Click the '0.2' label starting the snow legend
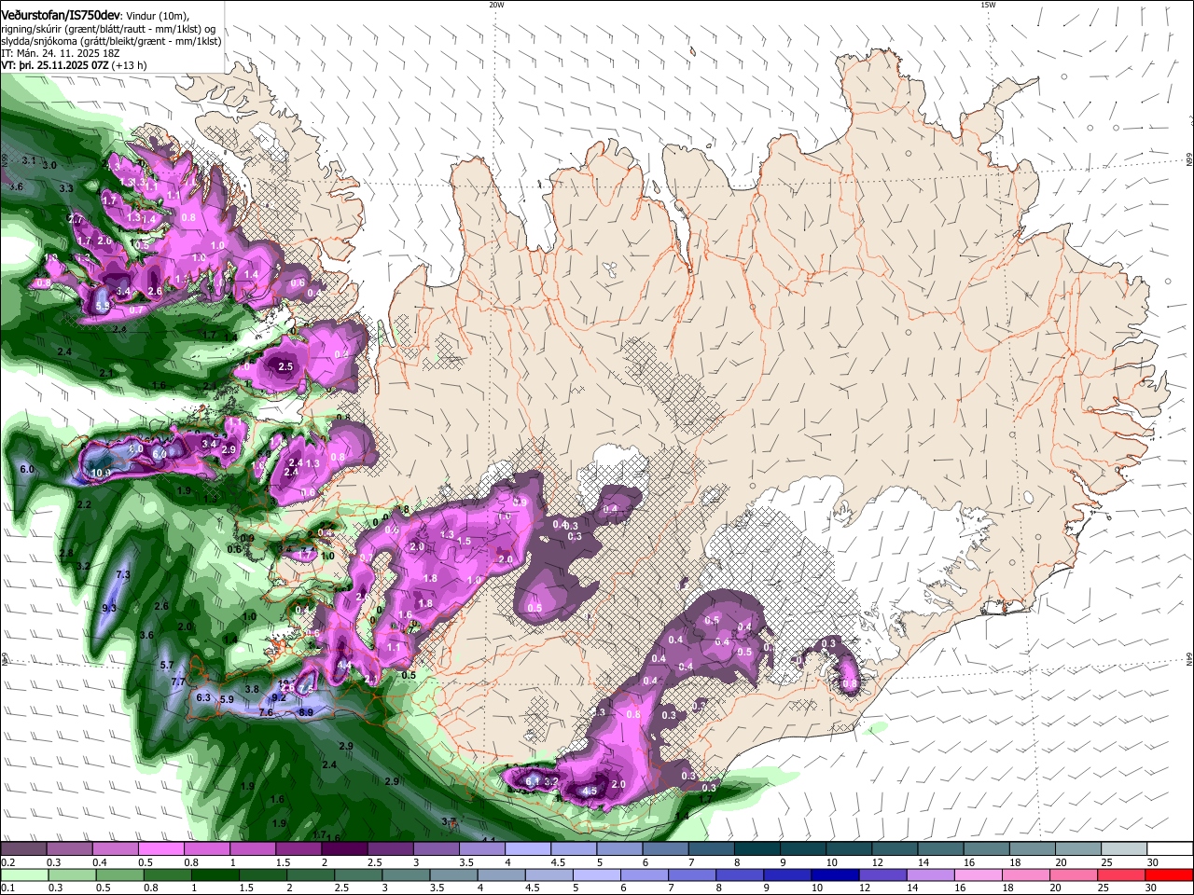This screenshot has height=895, width=1194. pos(7,862)
